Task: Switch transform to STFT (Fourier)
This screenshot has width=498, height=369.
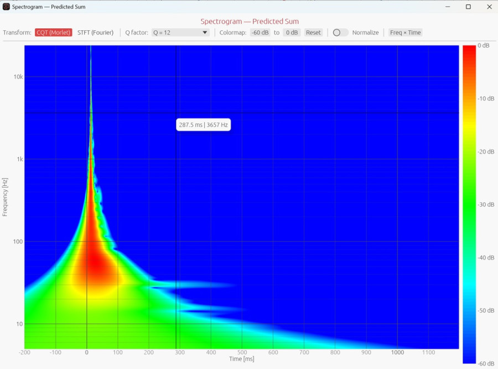Action: (x=95, y=33)
